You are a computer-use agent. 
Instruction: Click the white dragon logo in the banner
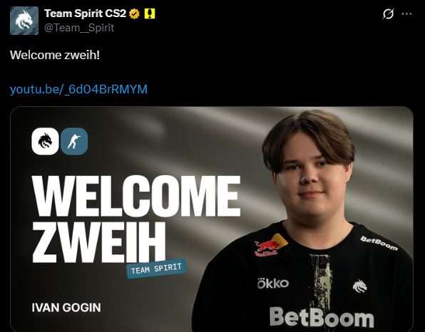(x=45, y=141)
